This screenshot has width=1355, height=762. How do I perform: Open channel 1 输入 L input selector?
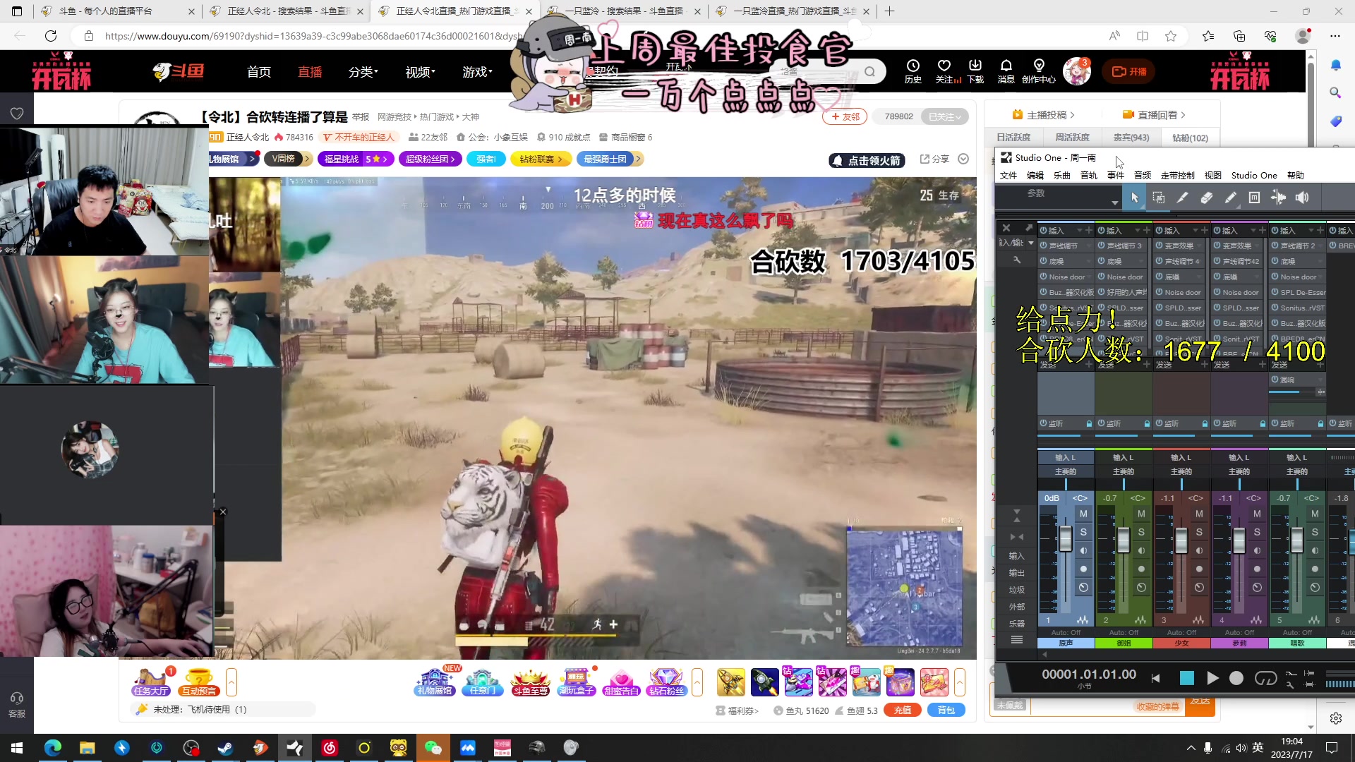(1066, 458)
